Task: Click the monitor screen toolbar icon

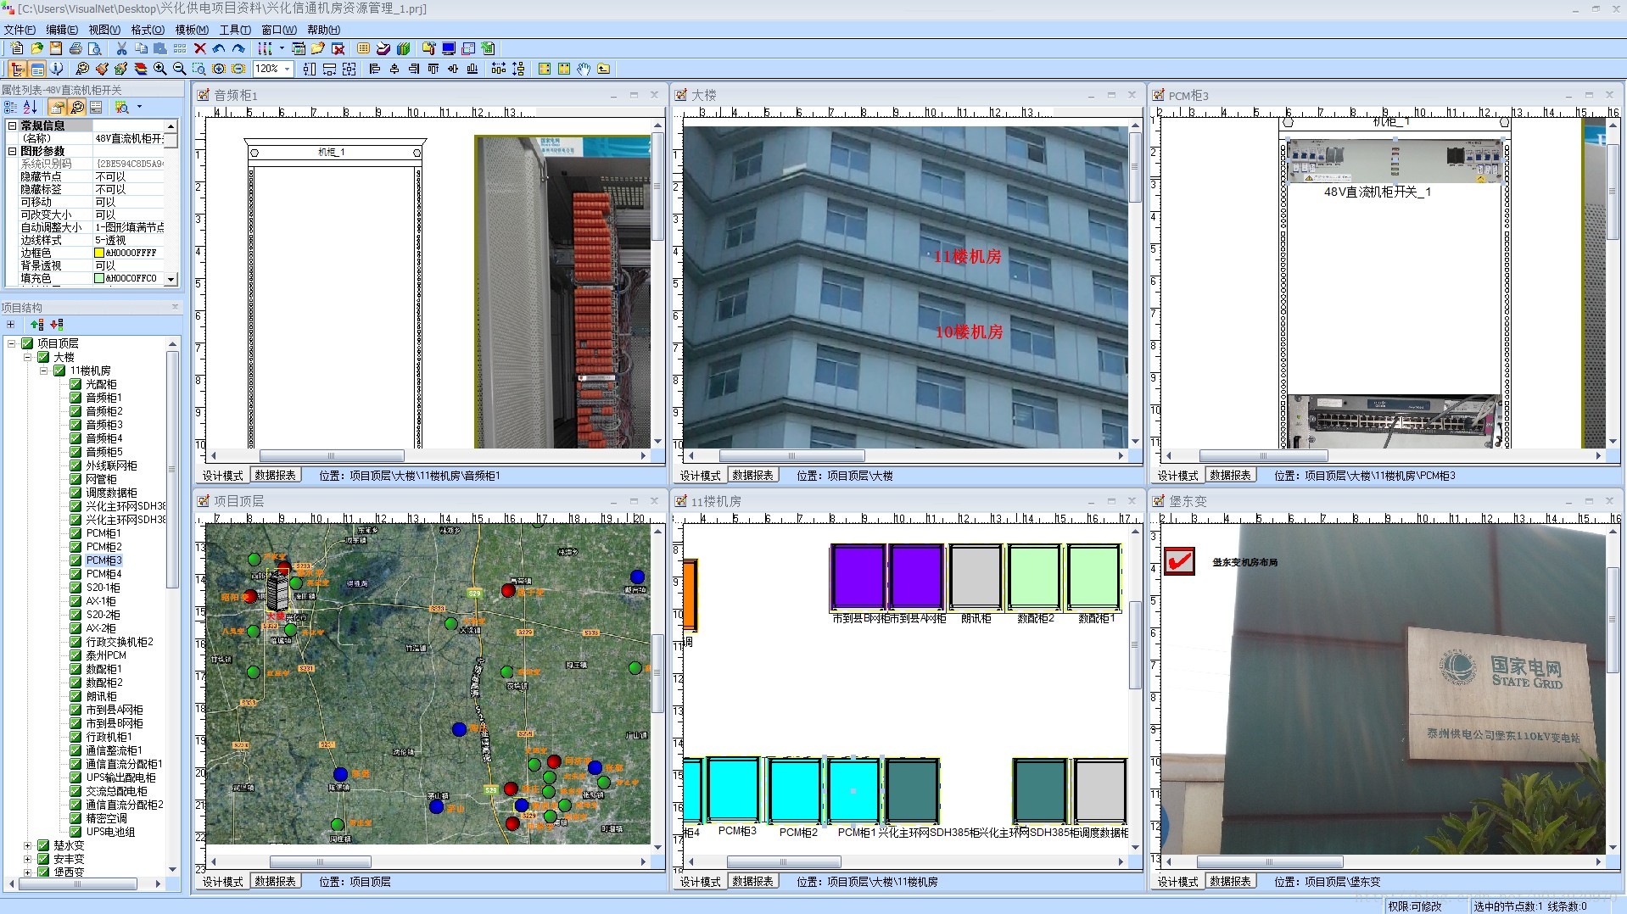Action: [449, 48]
